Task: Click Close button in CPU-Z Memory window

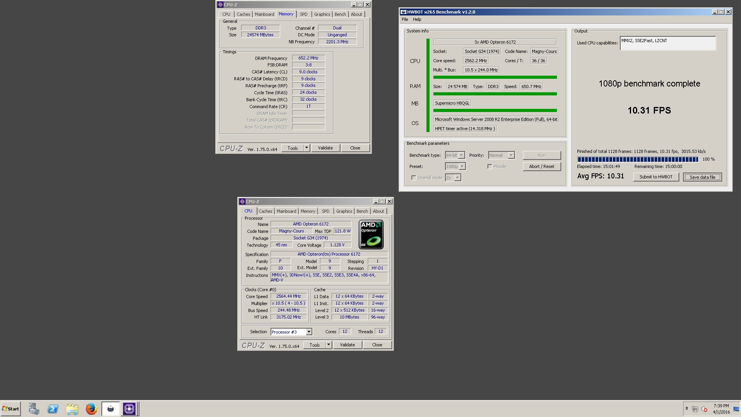Action: coord(355,148)
